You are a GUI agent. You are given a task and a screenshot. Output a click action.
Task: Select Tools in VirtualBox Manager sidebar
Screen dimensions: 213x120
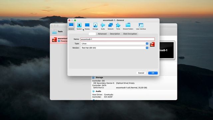tap(60, 31)
